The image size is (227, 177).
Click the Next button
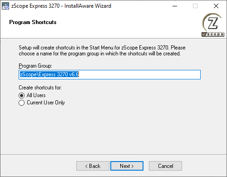pos(127,166)
